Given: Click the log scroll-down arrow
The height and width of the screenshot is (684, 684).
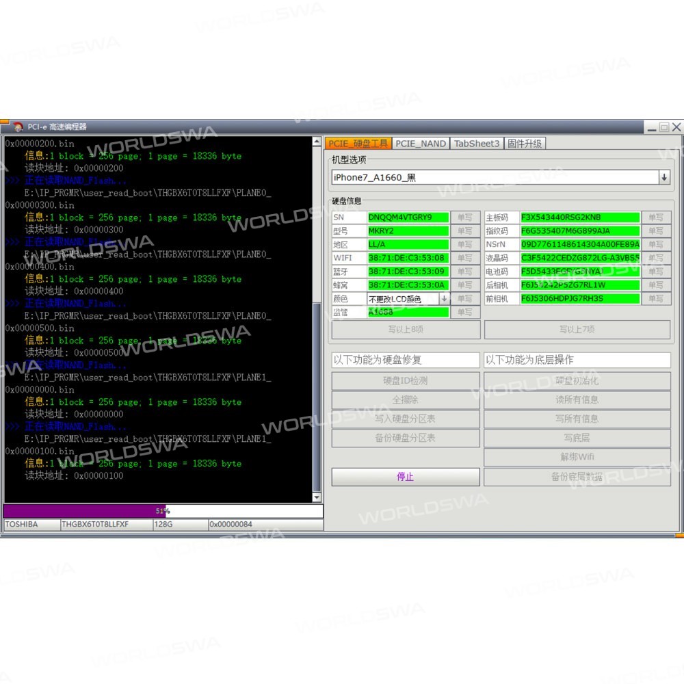Looking at the screenshot, I should [x=317, y=497].
